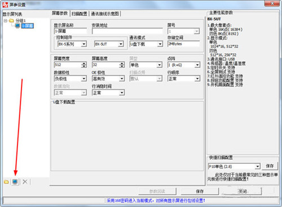
Task: Decrease 屏幕高度 with the down arrow
Action: click(x=122, y=66)
